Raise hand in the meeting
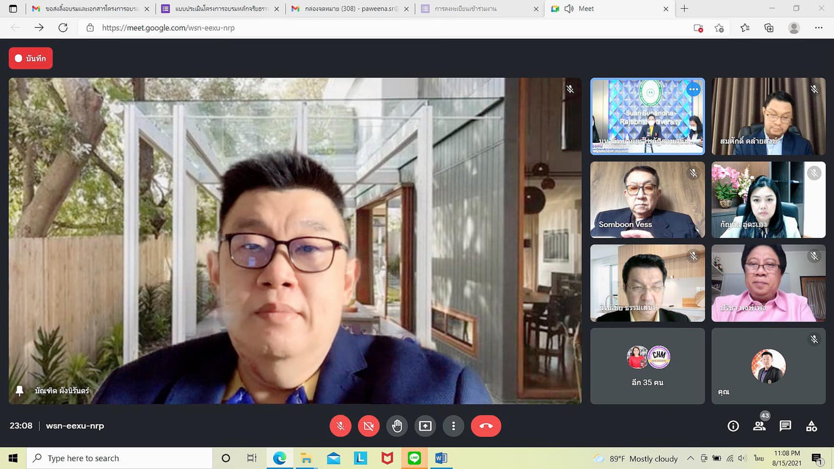The height and width of the screenshot is (469, 834). click(397, 426)
